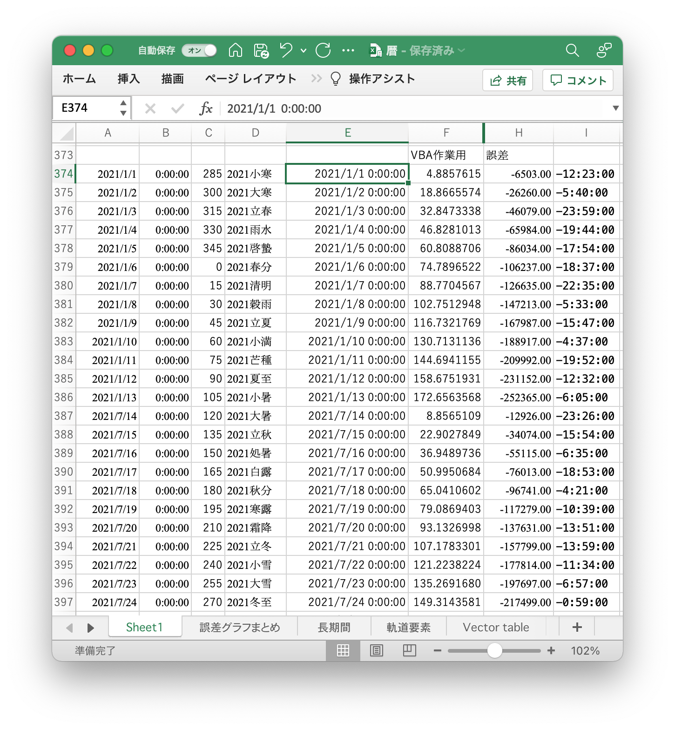Screen dimensions: 675x730
Task: Expand the formula bar dropdown arrow
Action: point(615,108)
